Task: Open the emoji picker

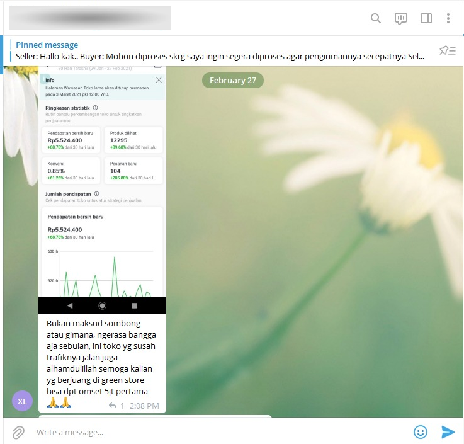Action: [421, 432]
